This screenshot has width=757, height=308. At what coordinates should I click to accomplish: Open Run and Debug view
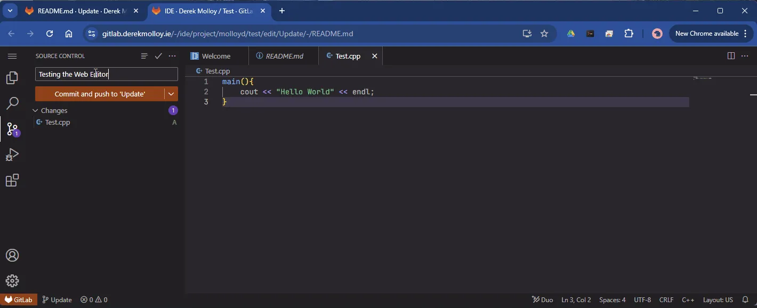[x=12, y=155]
